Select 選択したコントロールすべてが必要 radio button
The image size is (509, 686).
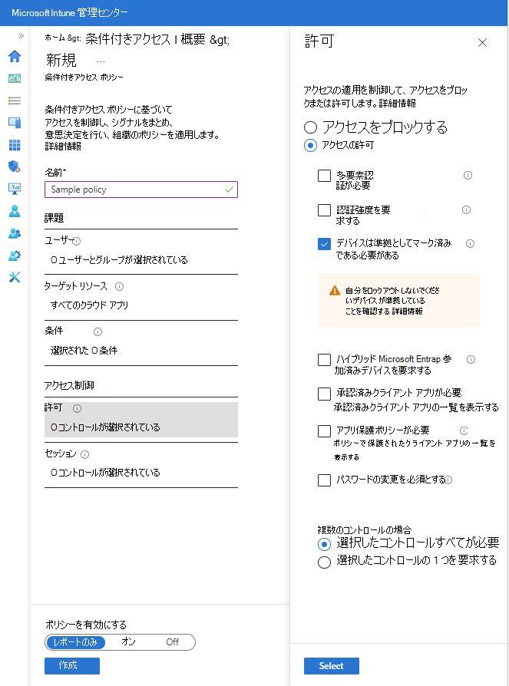point(324,545)
